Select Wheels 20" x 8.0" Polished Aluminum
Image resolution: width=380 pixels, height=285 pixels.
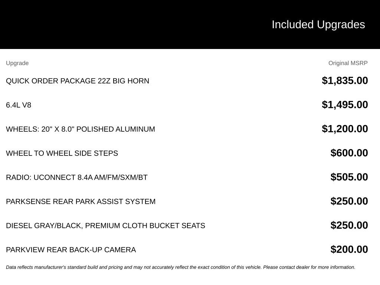point(81,129)
